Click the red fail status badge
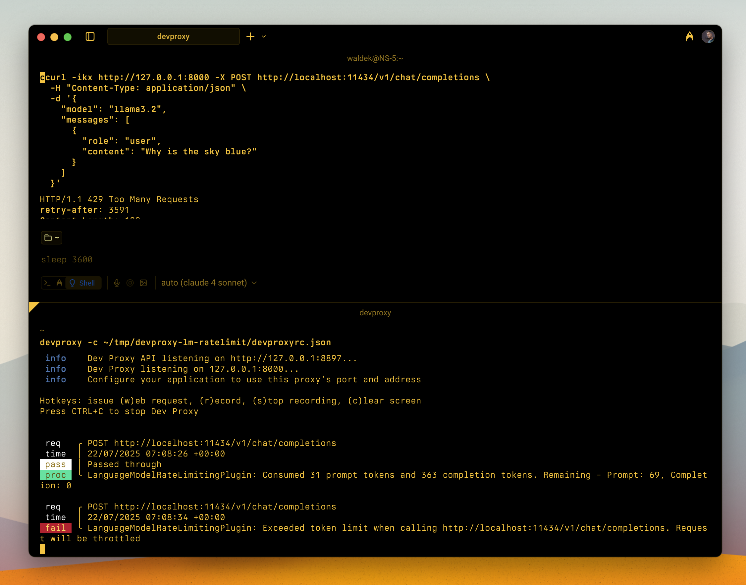 coord(56,528)
